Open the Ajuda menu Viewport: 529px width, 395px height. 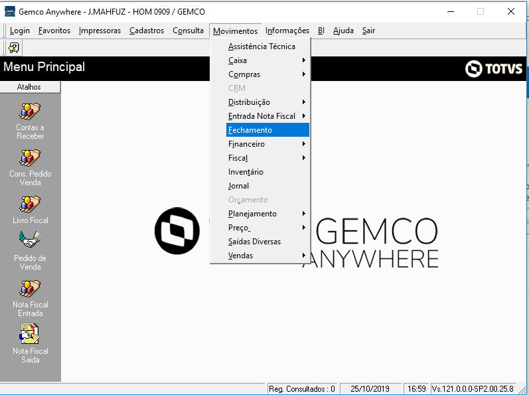pyautogui.click(x=343, y=31)
